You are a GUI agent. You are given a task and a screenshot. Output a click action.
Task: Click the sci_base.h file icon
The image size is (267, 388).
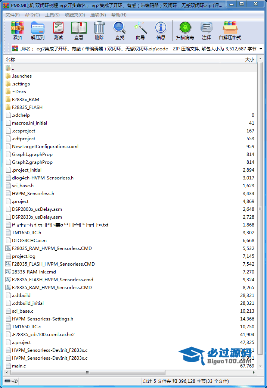point(8,185)
